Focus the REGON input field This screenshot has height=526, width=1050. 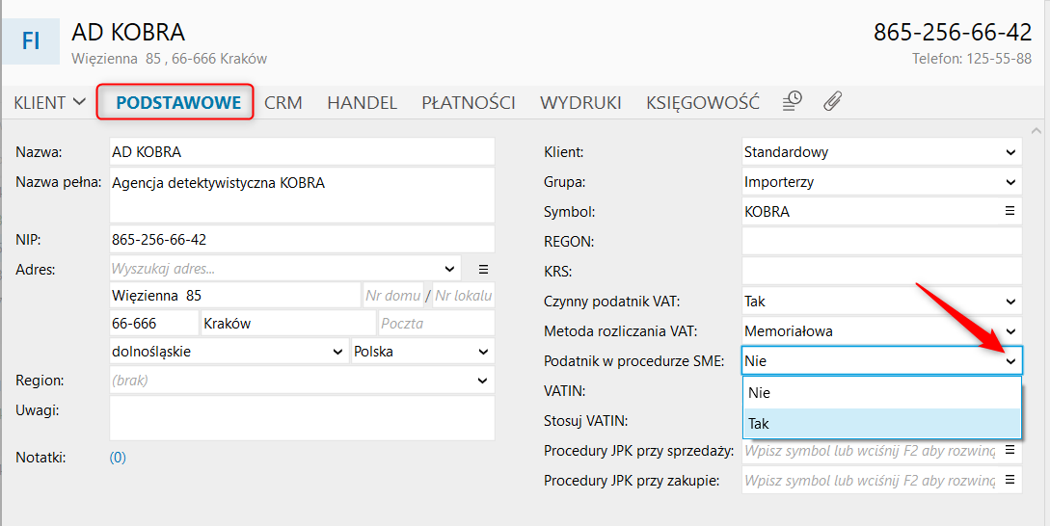tap(880, 242)
